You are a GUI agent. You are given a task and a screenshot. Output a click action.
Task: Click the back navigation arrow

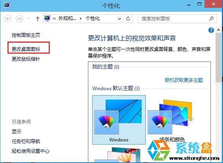pyautogui.click(x=8, y=19)
